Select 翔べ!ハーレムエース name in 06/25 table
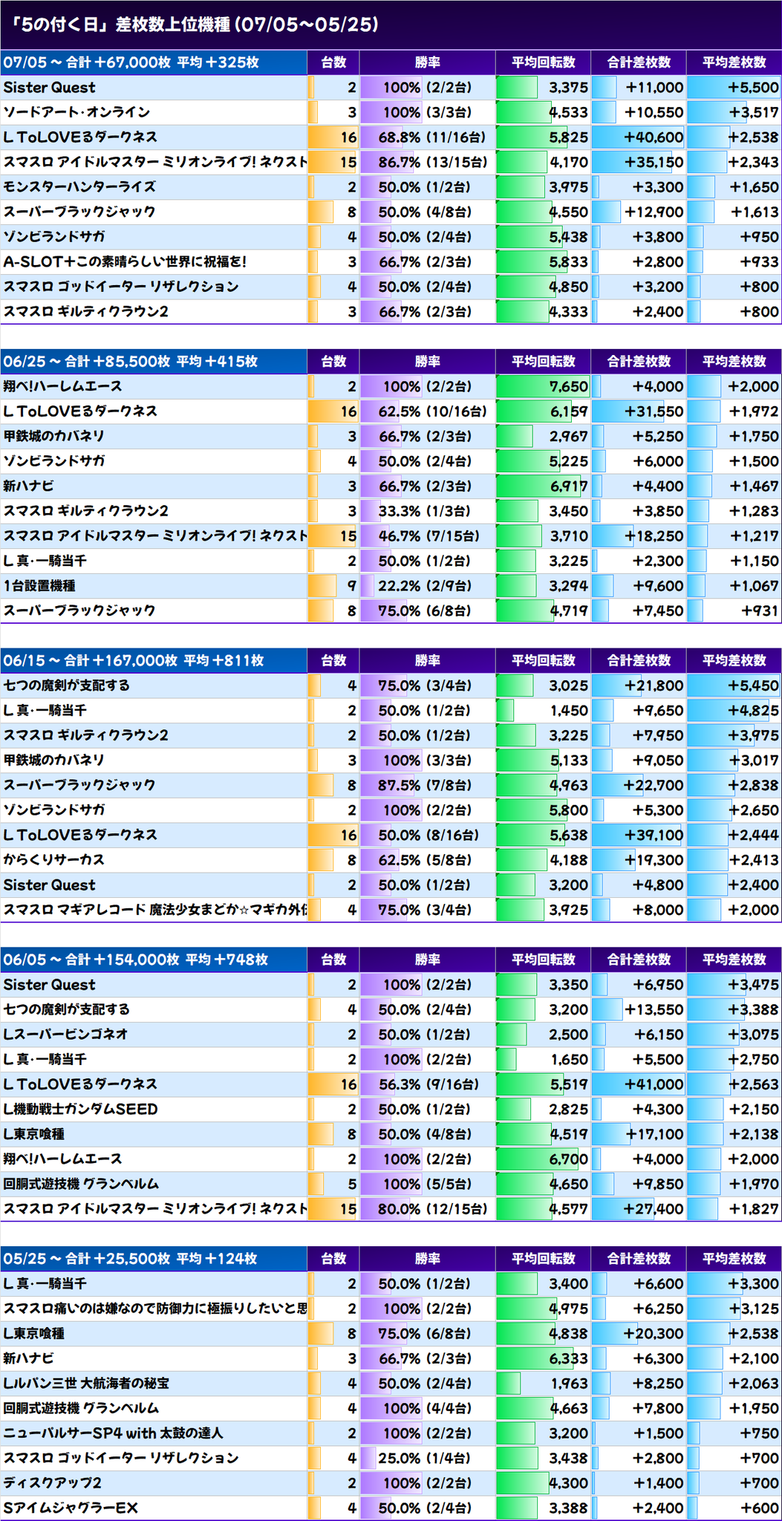782x1521 pixels. click(x=62, y=386)
